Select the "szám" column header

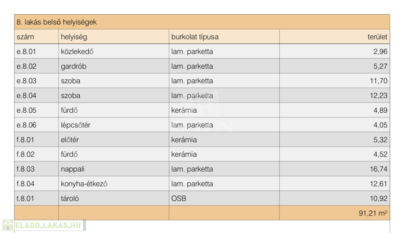tap(25, 37)
